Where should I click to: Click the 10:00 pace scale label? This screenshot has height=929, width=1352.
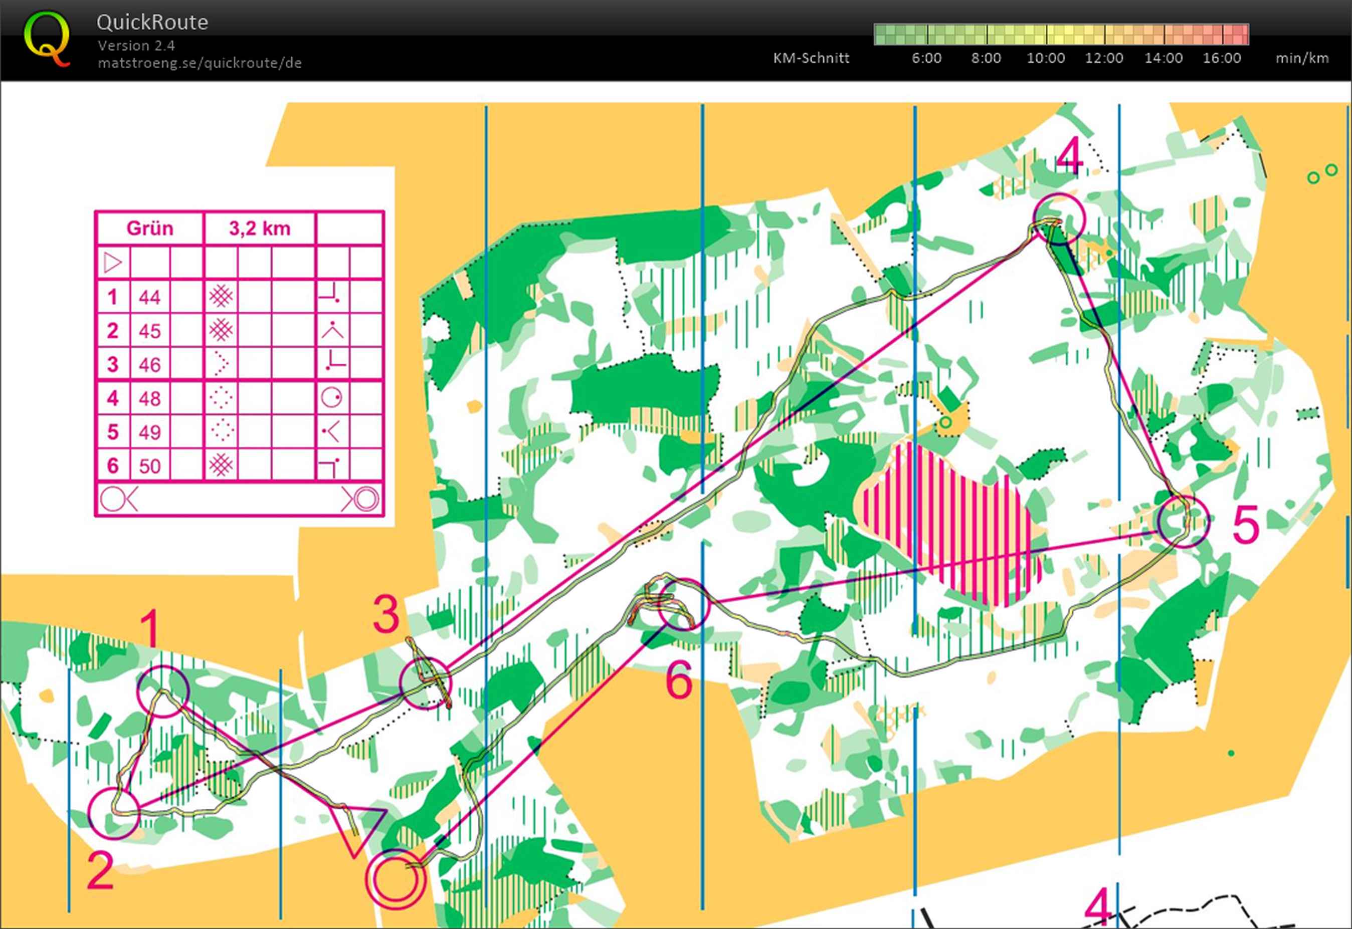click(x=1045, y=58)
